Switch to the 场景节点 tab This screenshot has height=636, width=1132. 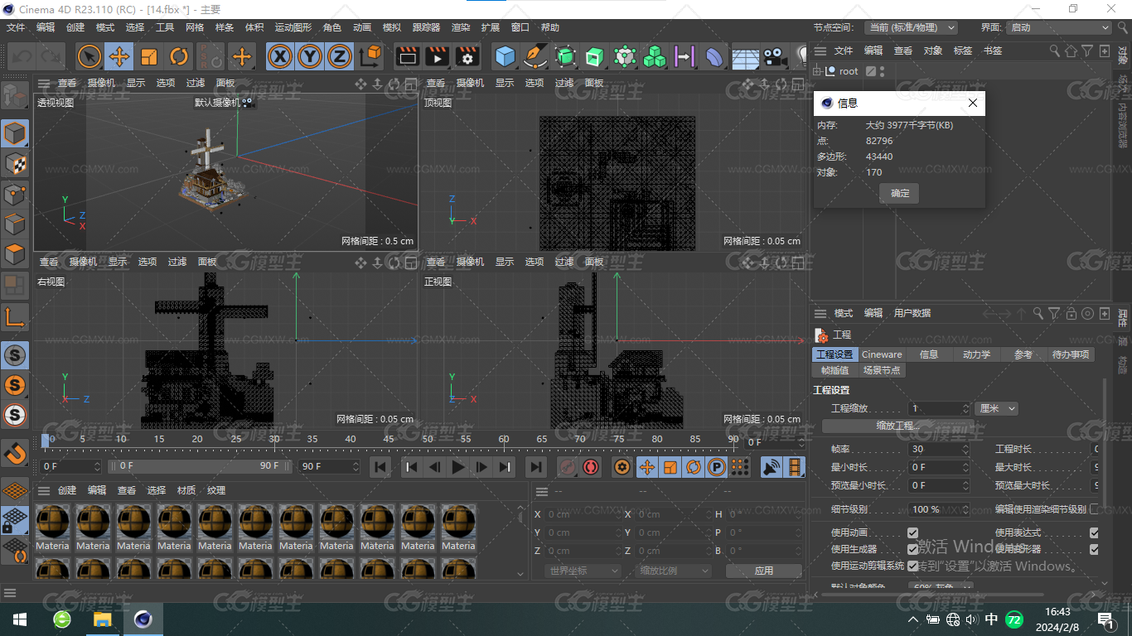(881, 370)
